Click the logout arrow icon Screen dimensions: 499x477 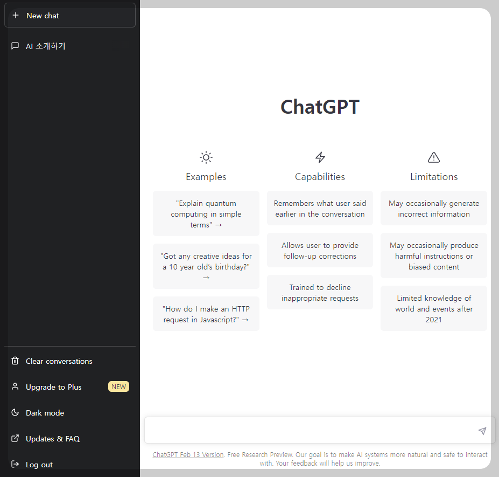tap(15, 464)
